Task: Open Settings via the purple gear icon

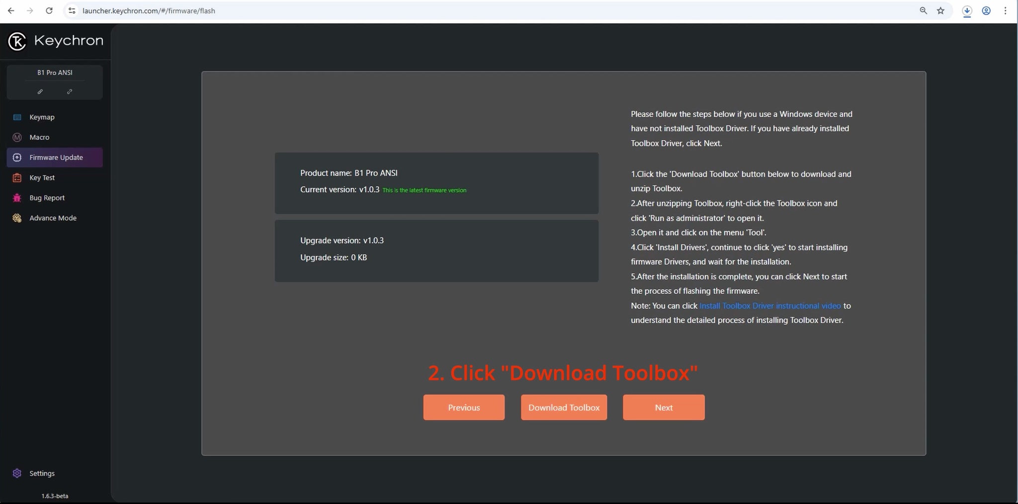Action: 17,473
